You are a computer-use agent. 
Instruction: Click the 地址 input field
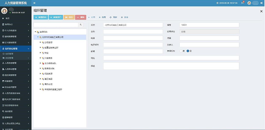(171, 58)
